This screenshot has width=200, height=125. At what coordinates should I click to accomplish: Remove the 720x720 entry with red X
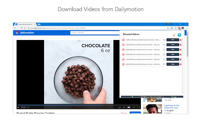tap(181, 45)
